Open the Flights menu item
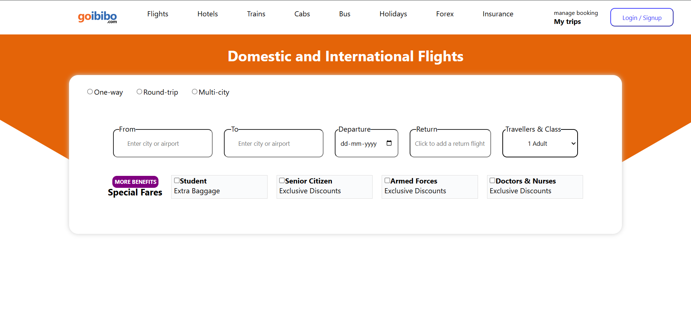Viewport: 691px width, 322px height. click(x=158, y=14)
